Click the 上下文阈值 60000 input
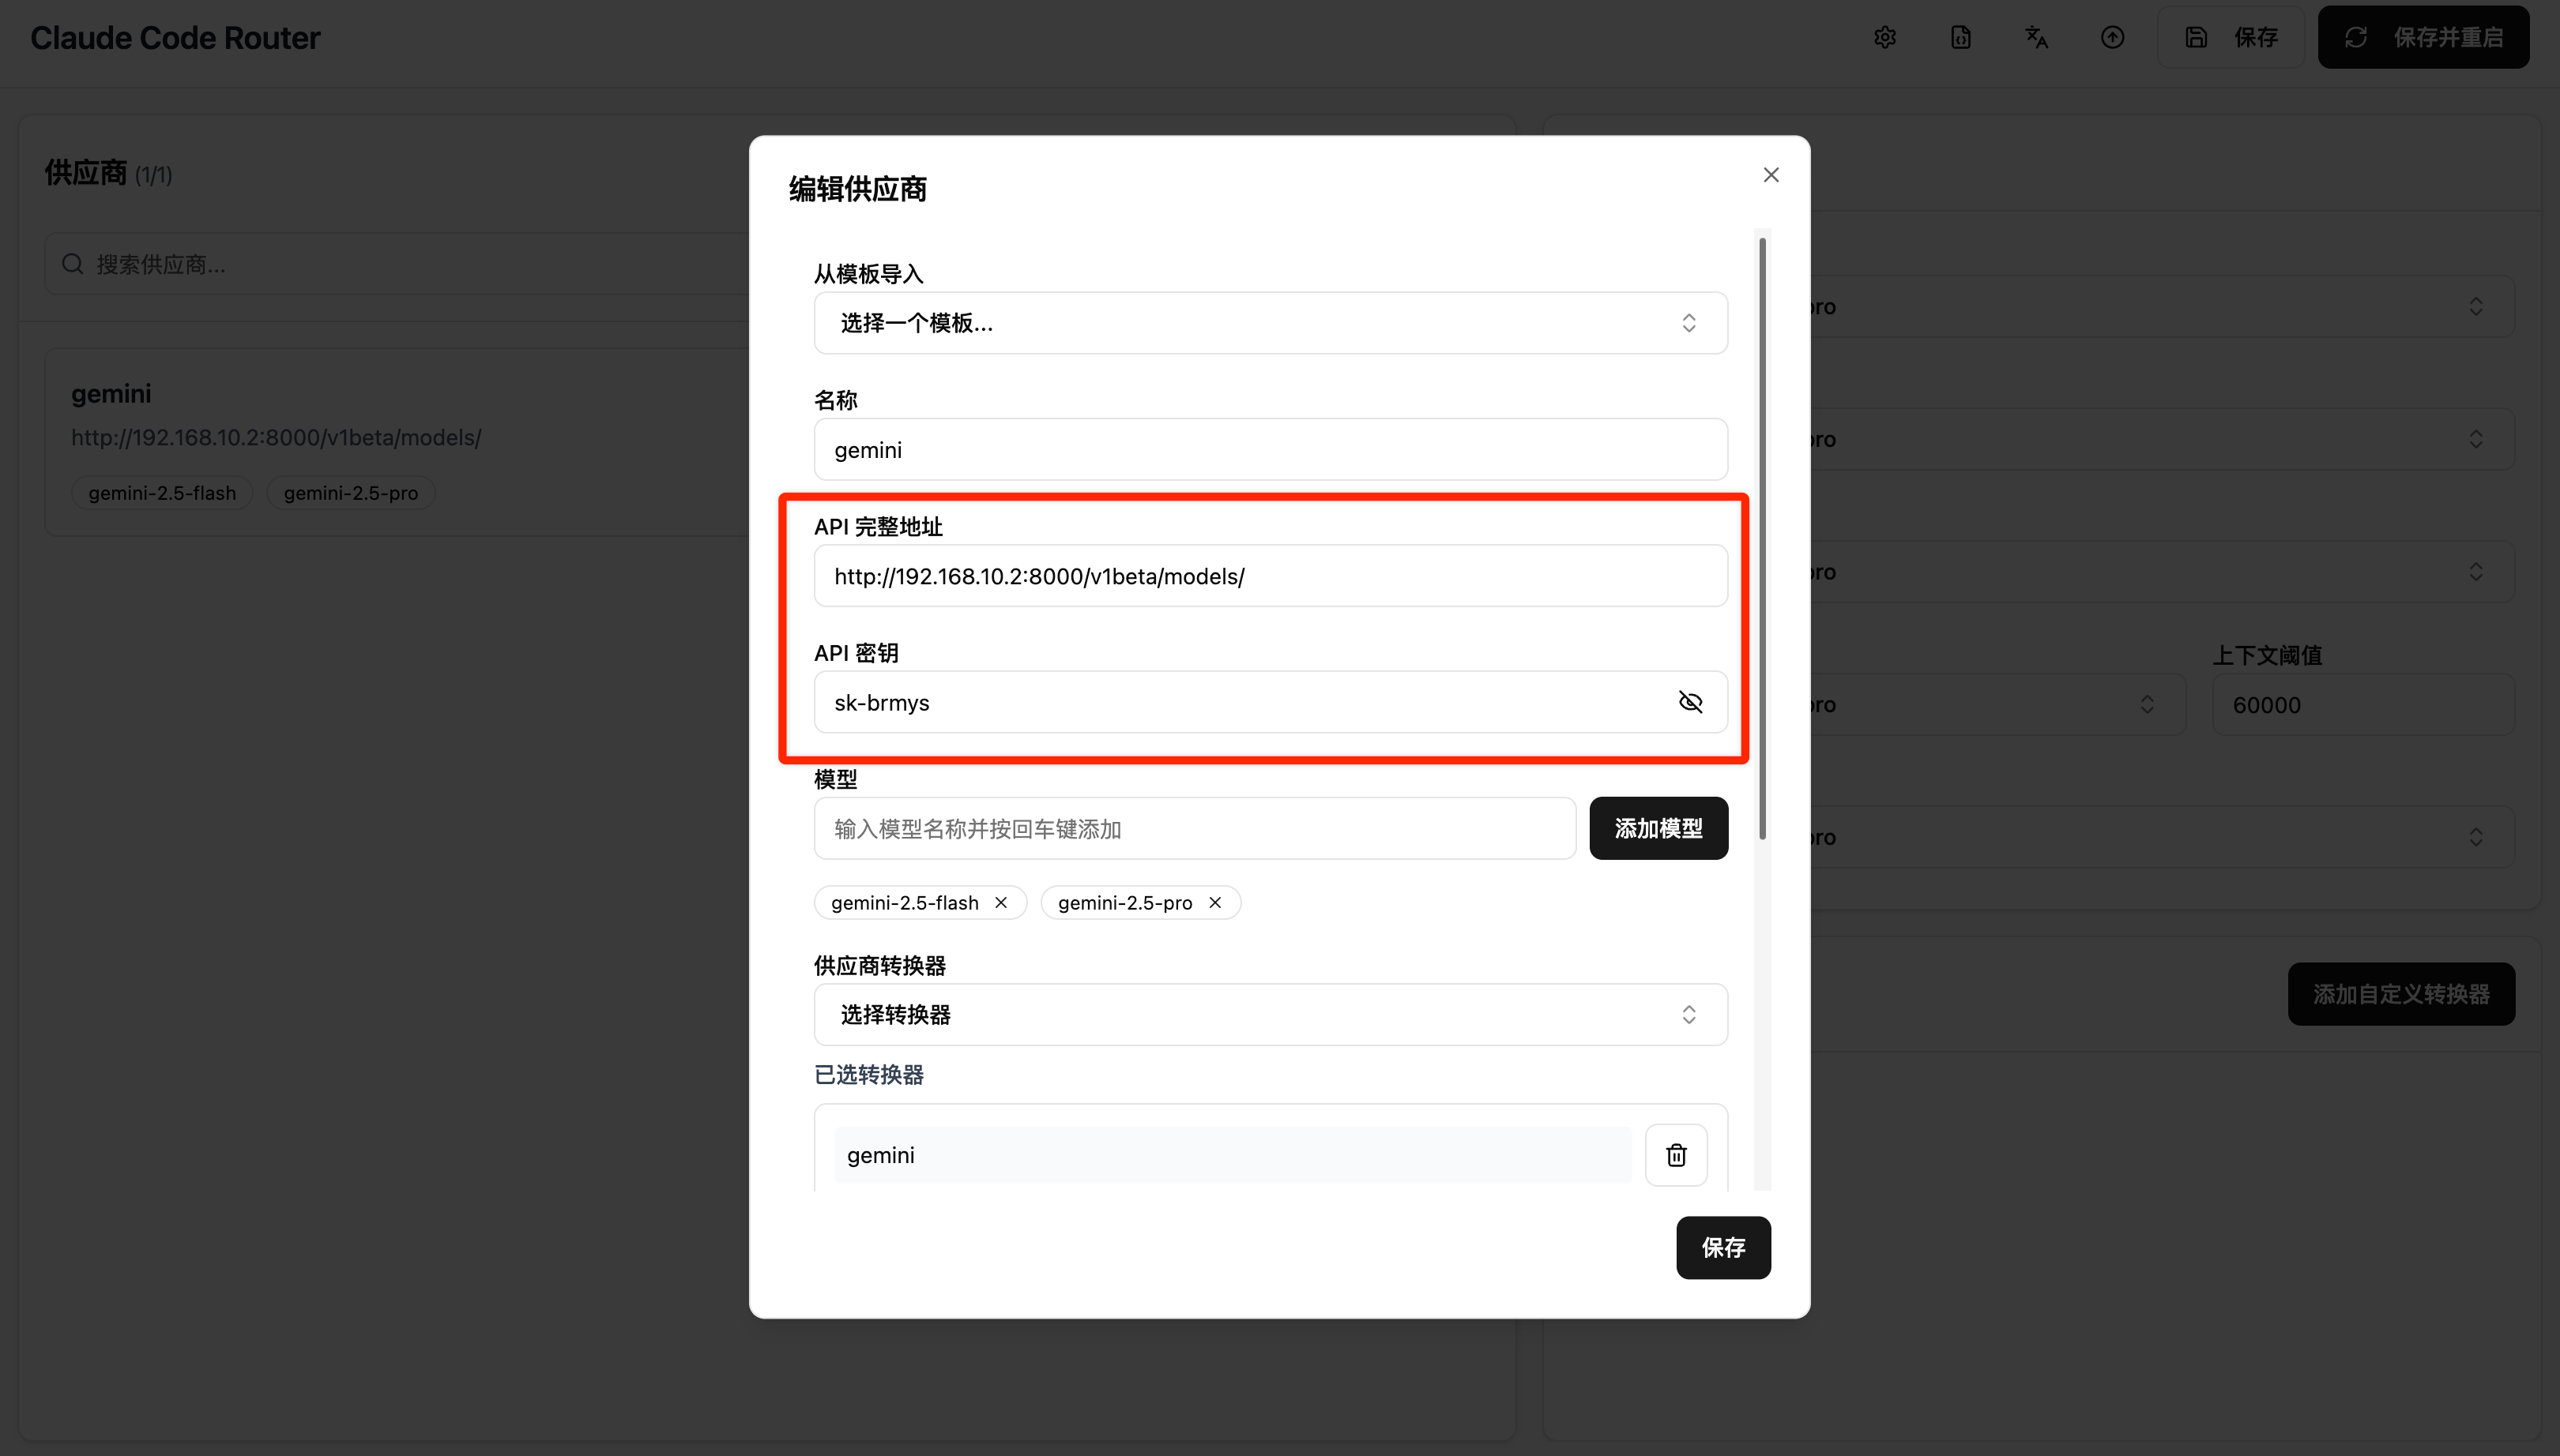 [x=2363, y=705]
